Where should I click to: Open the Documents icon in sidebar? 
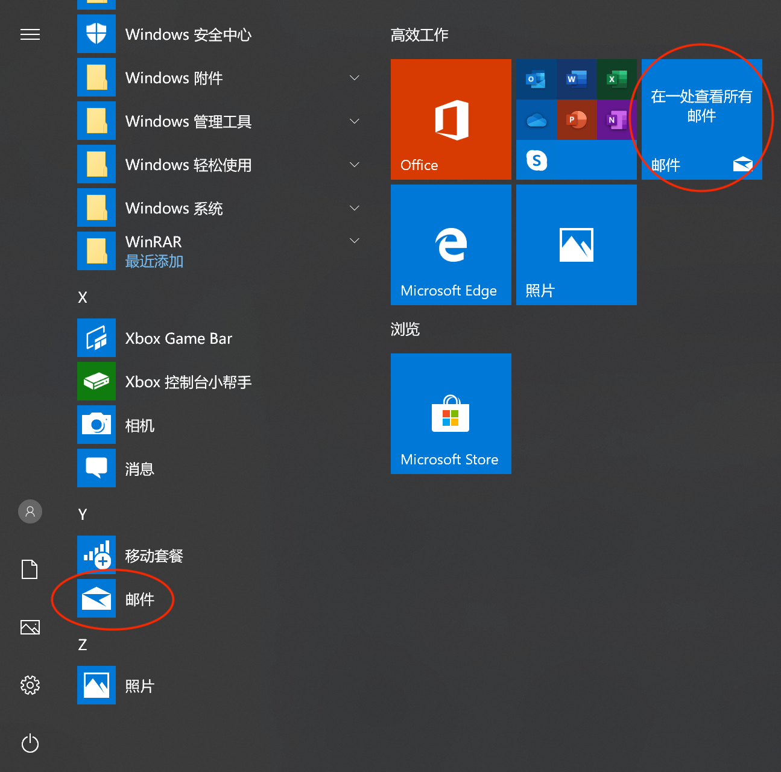(30, 569)
